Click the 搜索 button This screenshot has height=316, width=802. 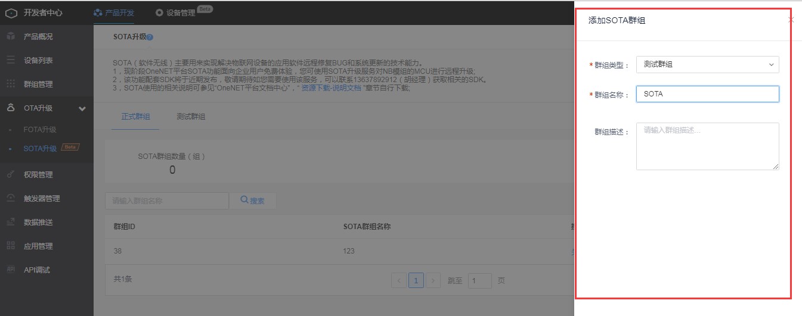253,201
